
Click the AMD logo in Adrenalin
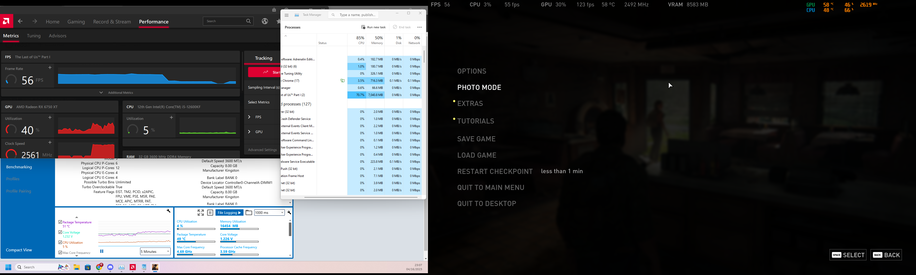coord(6,21)
